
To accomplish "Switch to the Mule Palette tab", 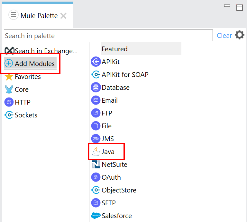I will (x=39, y=15).
